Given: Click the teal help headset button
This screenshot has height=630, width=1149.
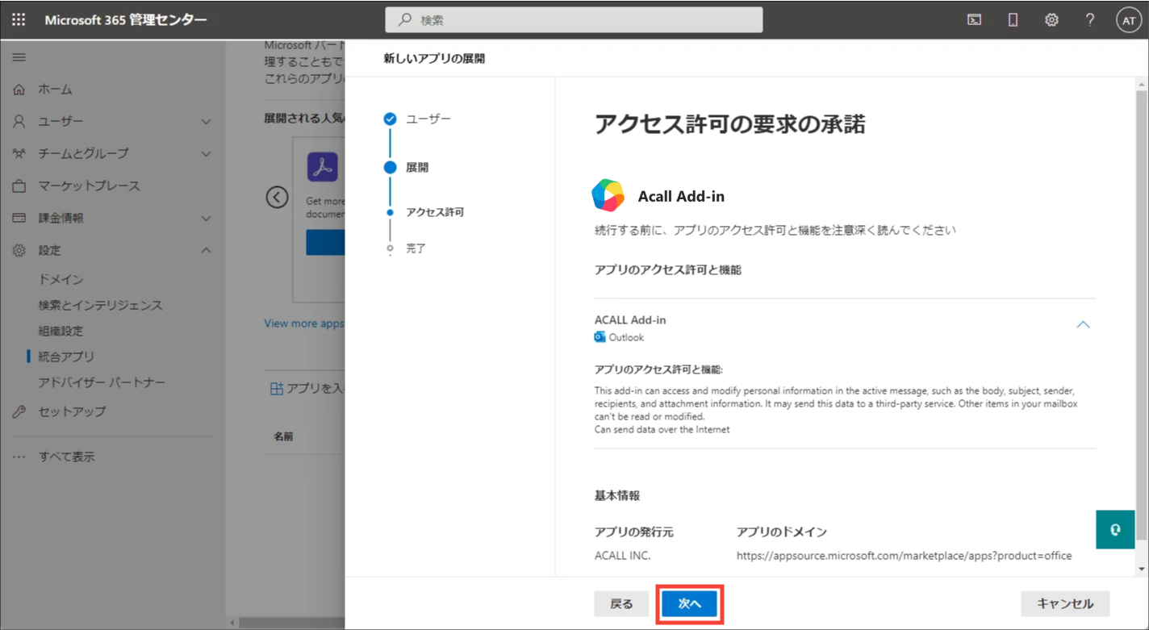Looking at the screenshot, I should coord(1115,529).
